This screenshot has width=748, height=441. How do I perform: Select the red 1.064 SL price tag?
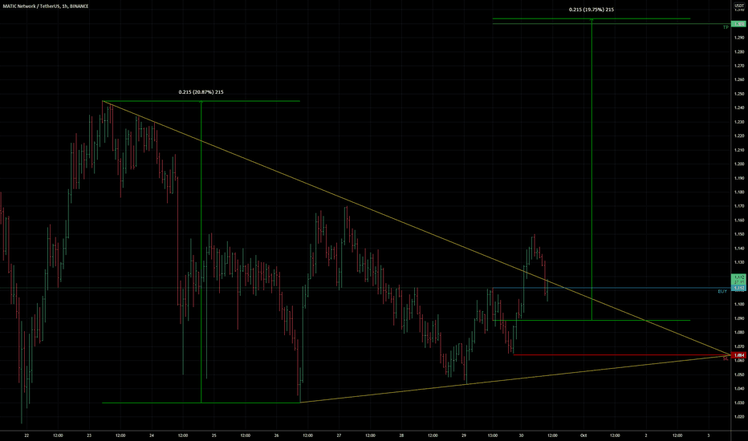click(x=739, y=355)
